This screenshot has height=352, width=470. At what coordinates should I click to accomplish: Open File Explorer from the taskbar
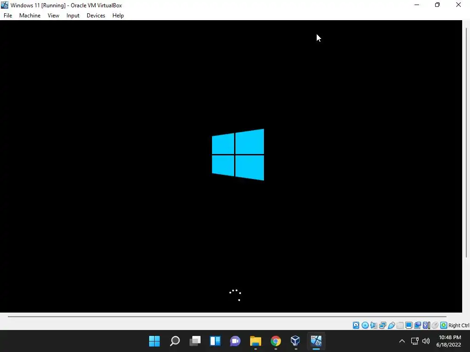[255, 341]
